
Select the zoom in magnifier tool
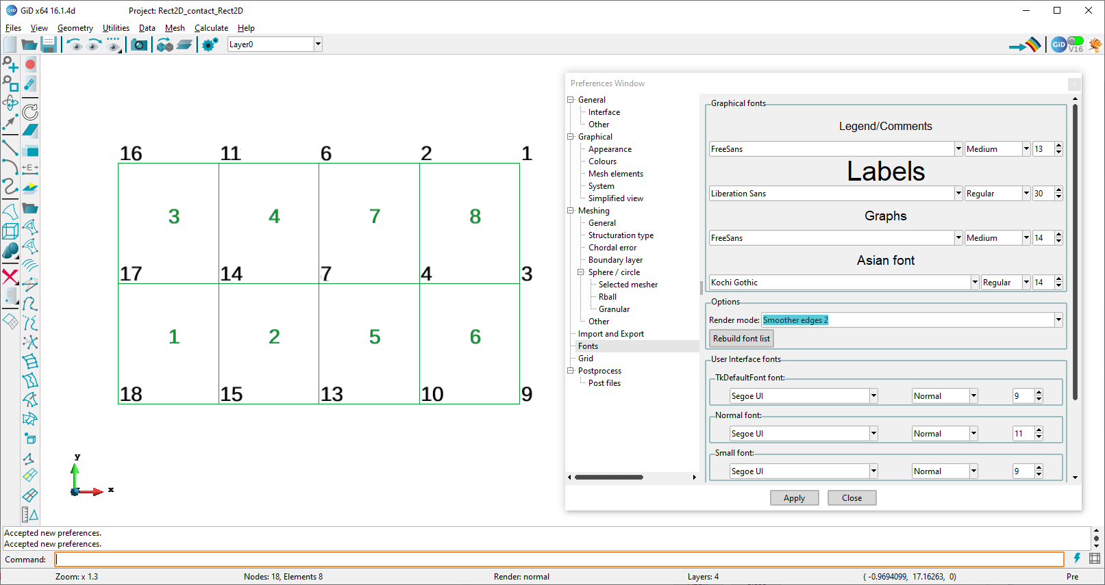point(10,65)
